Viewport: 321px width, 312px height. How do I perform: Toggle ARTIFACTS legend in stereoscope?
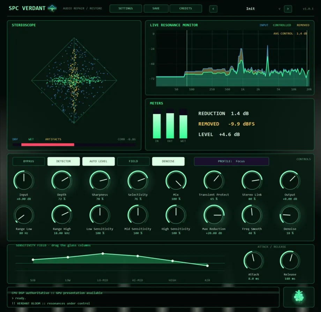tap(53, 139)
